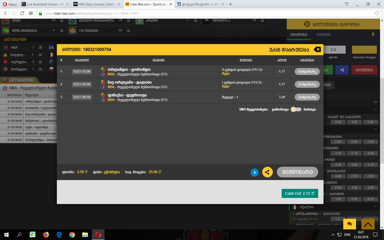The width and height of the screenshot is (384, 240).
Task: Open the chat bubble icon at bottom right
Action: pyautogui.click(x=349, y=224)
